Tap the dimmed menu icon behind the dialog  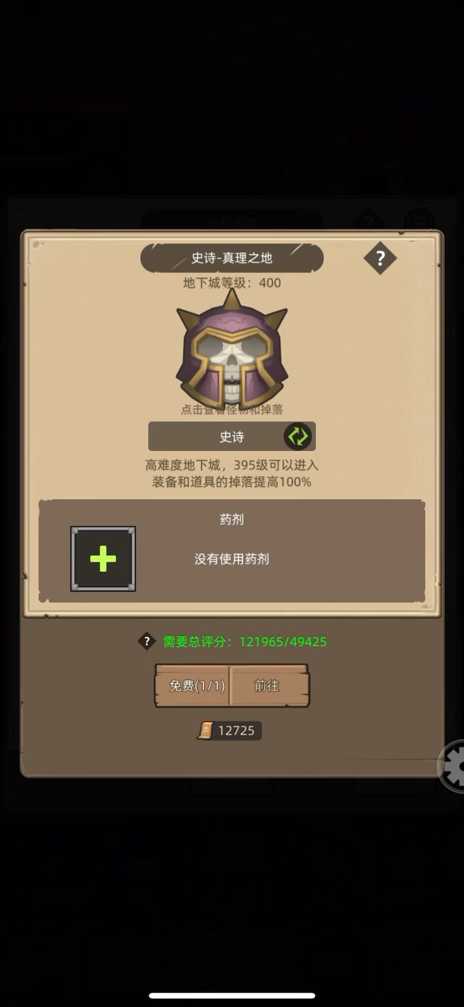tap(419, 219)
